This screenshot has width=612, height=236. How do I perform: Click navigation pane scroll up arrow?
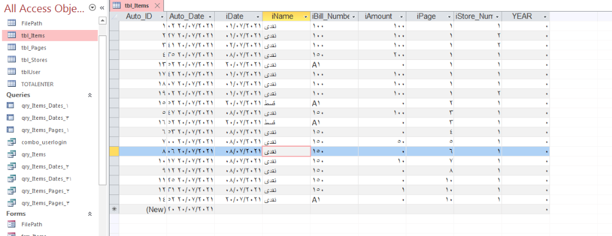102,20
